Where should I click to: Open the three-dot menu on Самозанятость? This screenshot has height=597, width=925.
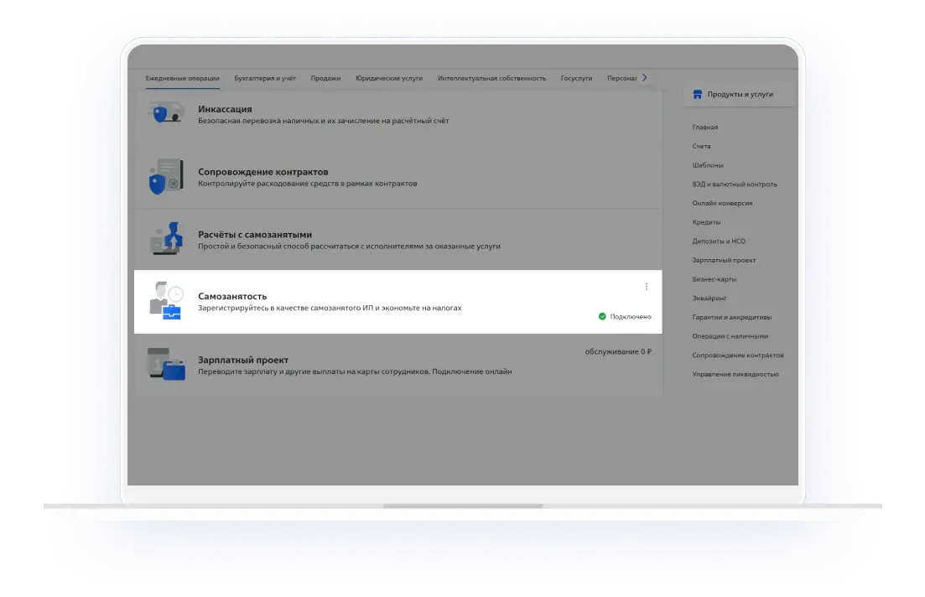click(x=646, y=287)
